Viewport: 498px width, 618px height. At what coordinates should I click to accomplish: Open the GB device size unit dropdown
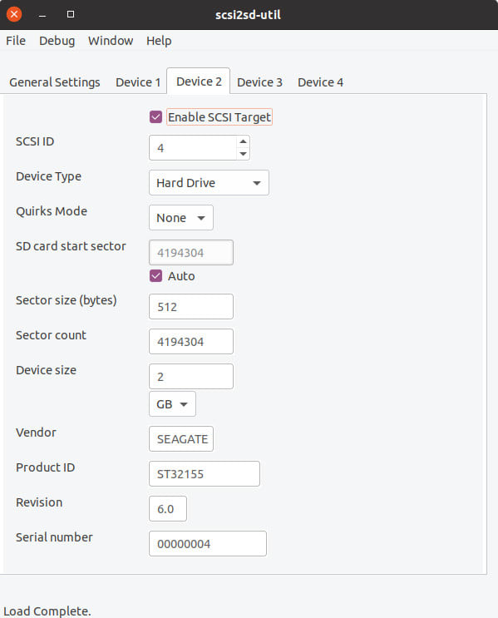(x=172, y=404)
